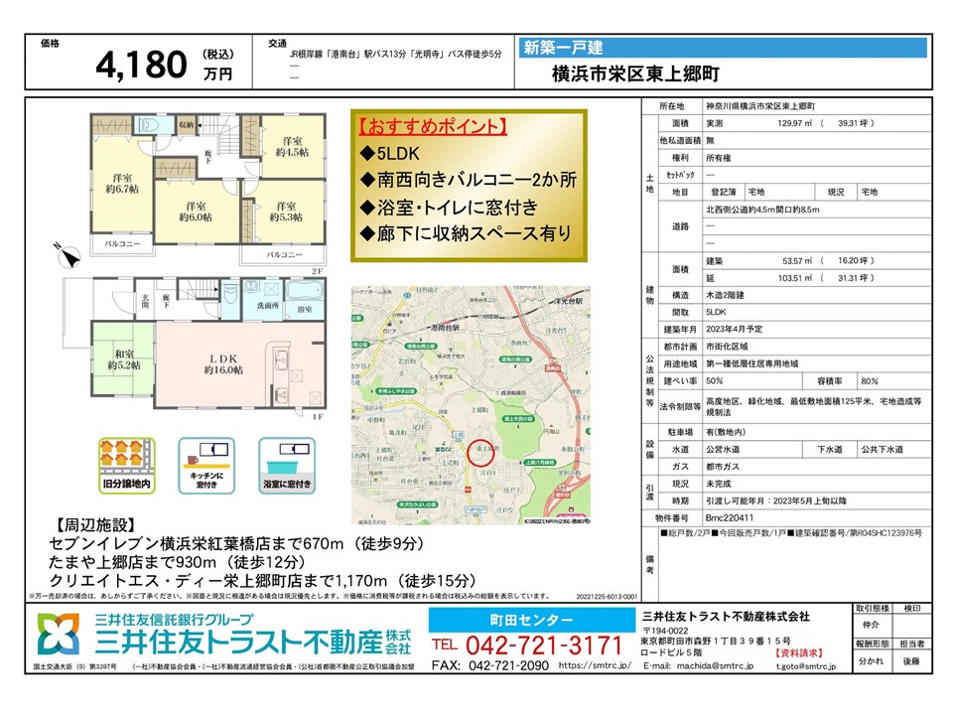This screenshot has height=715, width=953.
Task: Click the おすすめポイント heading in gold box
Action: click(x=433, y=128)
